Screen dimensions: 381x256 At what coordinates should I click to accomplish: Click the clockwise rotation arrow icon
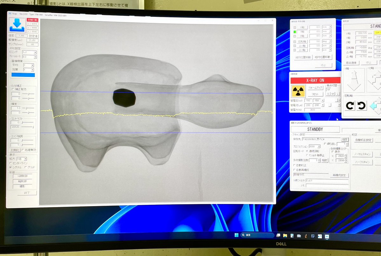point(350,106)
